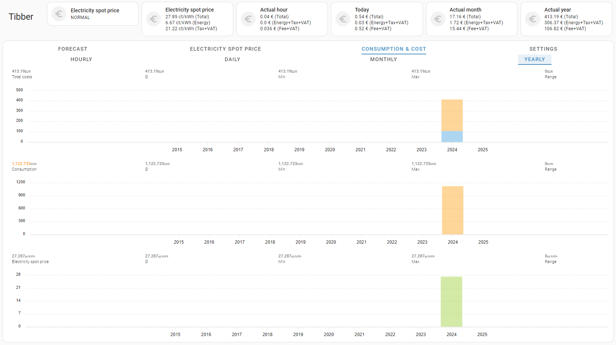Click 15.44 € (Fee+VAT) in Actual month
Screen dimensions: 616x345
(469, 29)
